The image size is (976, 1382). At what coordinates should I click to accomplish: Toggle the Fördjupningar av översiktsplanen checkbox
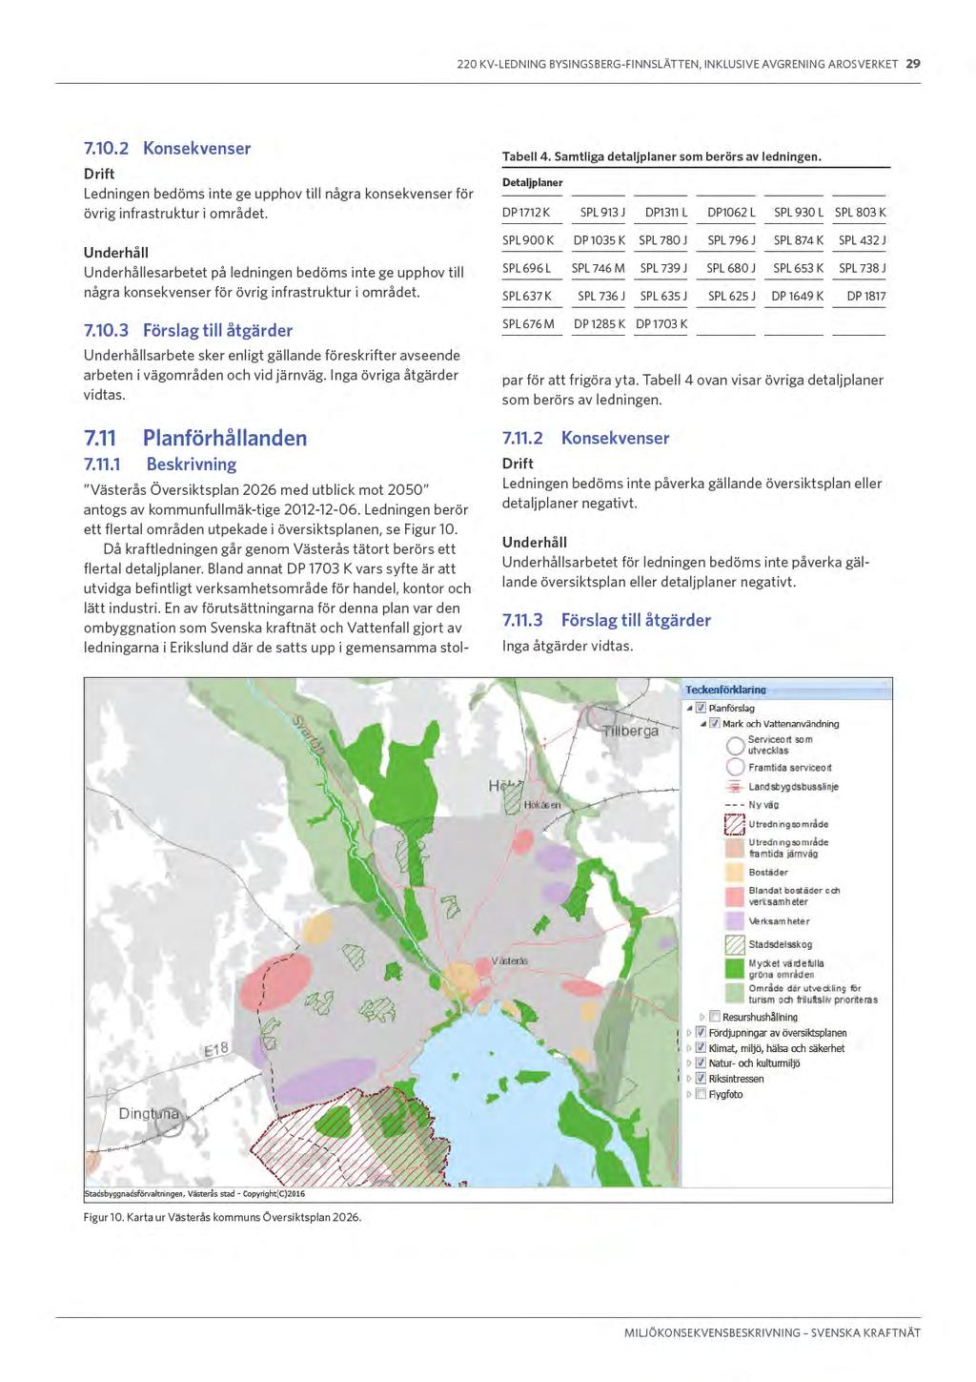click(x=701, y=1033)
